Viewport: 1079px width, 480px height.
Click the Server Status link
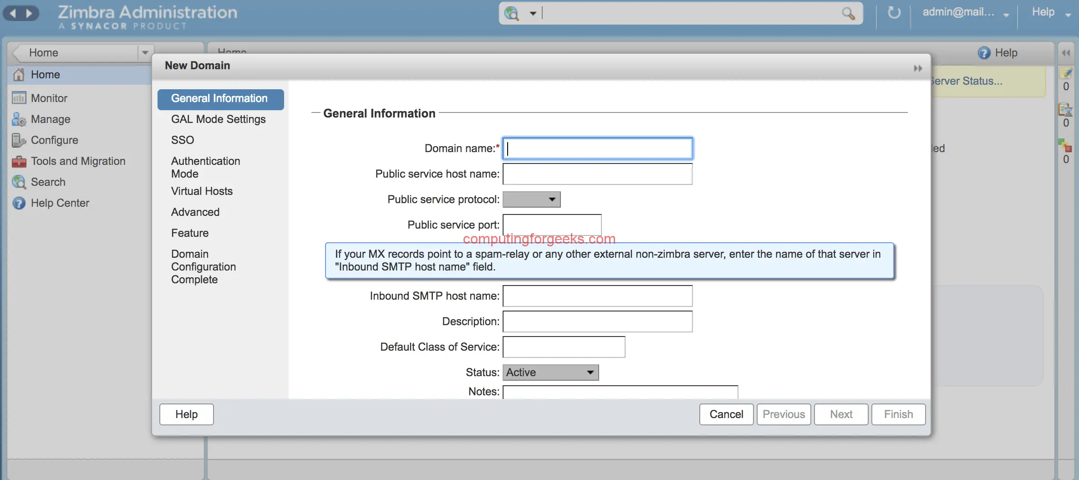tap(966, 81)
